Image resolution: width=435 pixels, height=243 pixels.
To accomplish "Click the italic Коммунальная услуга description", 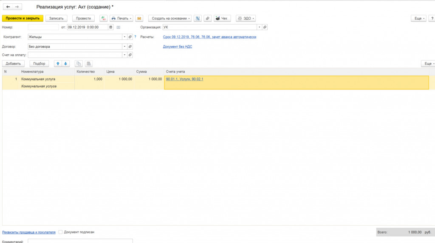I will click(39, 86).
